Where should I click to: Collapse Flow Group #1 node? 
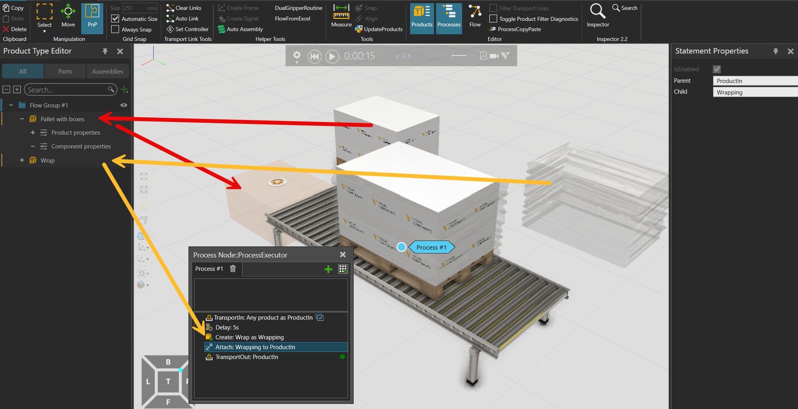coord(11,105)
